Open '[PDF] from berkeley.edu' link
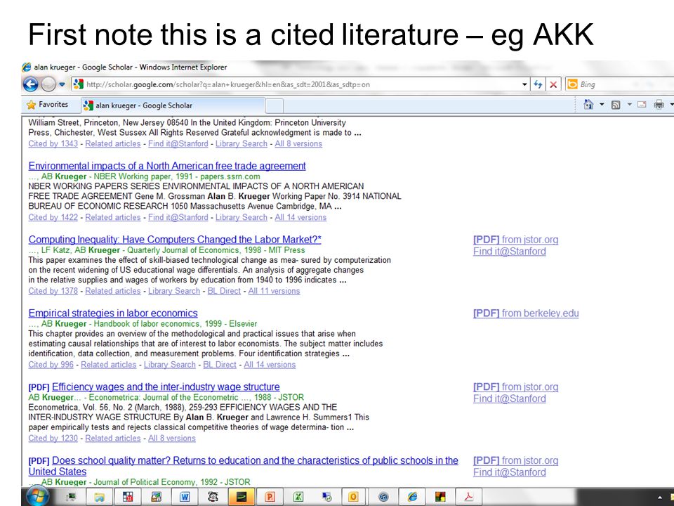Screen dimensions: 674x506 526,313
